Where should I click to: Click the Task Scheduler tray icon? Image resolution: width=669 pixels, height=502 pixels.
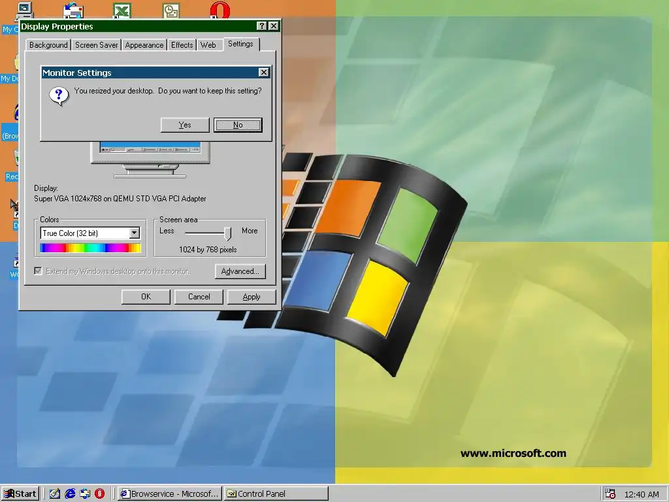tap(611, 494)
